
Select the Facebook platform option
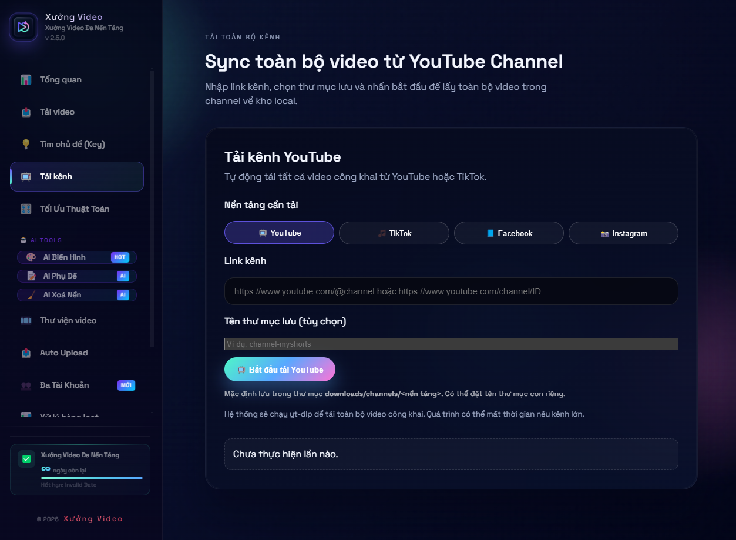click(509, 233)
